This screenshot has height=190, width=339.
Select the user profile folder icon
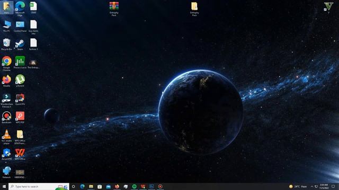pyautogui.click(x=6, y=8)
